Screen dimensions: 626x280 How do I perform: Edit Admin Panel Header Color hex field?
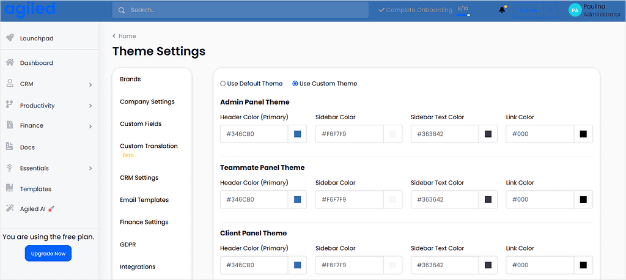coord(254,134)
